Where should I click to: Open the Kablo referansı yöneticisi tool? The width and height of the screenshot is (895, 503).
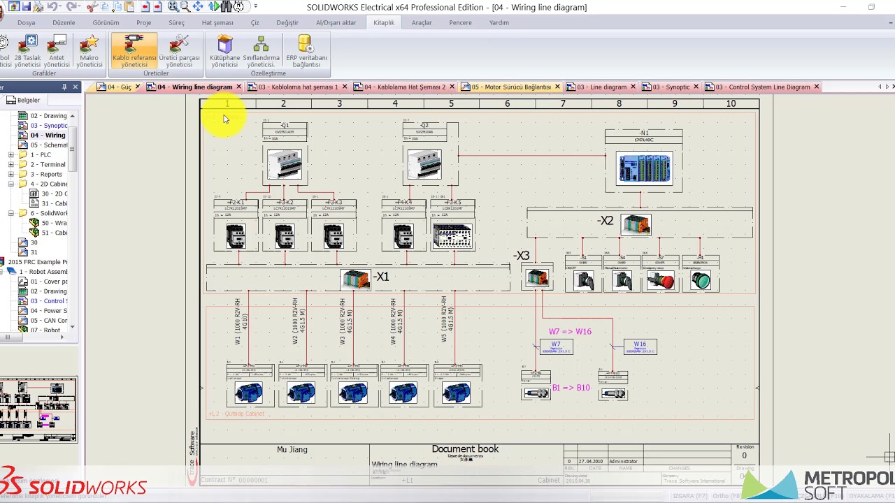coord(134,51)
